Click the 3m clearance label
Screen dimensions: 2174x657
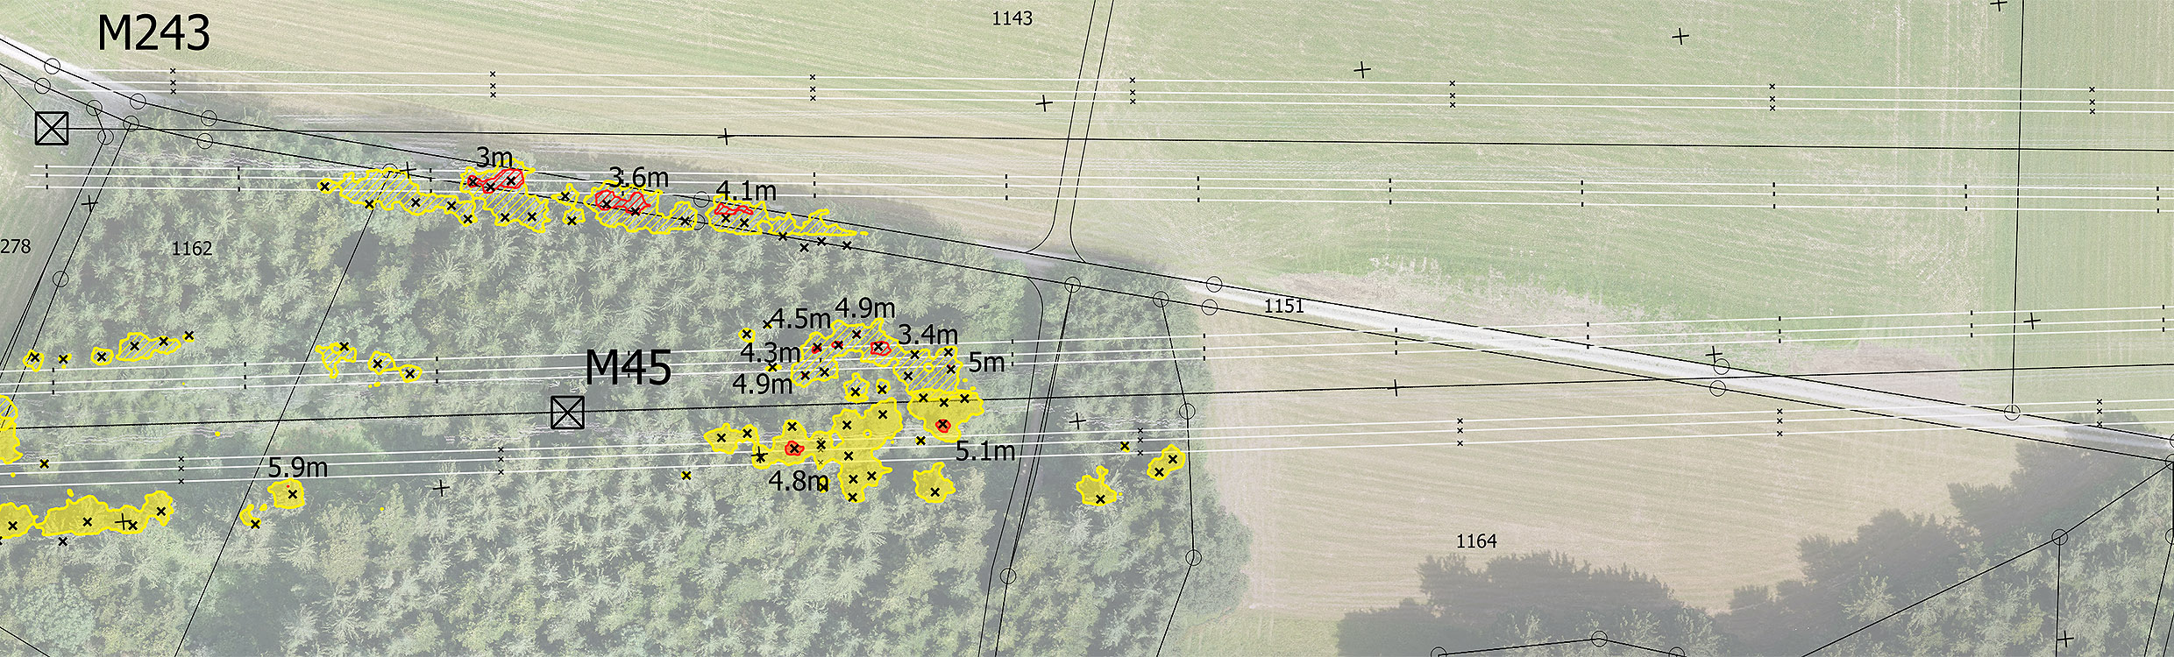click(x=494, y=158)
